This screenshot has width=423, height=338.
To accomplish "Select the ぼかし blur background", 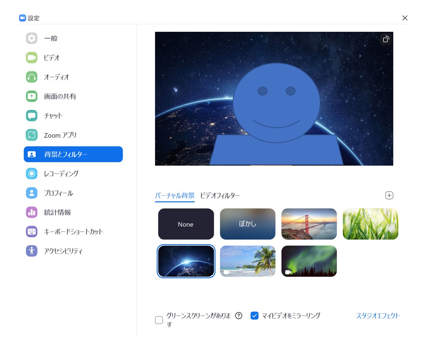I will (x=248, y=224).
